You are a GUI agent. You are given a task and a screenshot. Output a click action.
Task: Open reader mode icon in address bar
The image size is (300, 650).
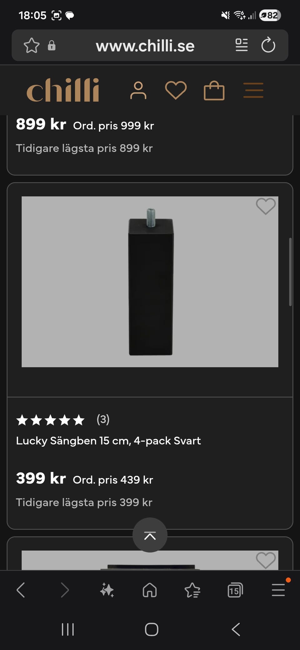[x=242, y=45]
